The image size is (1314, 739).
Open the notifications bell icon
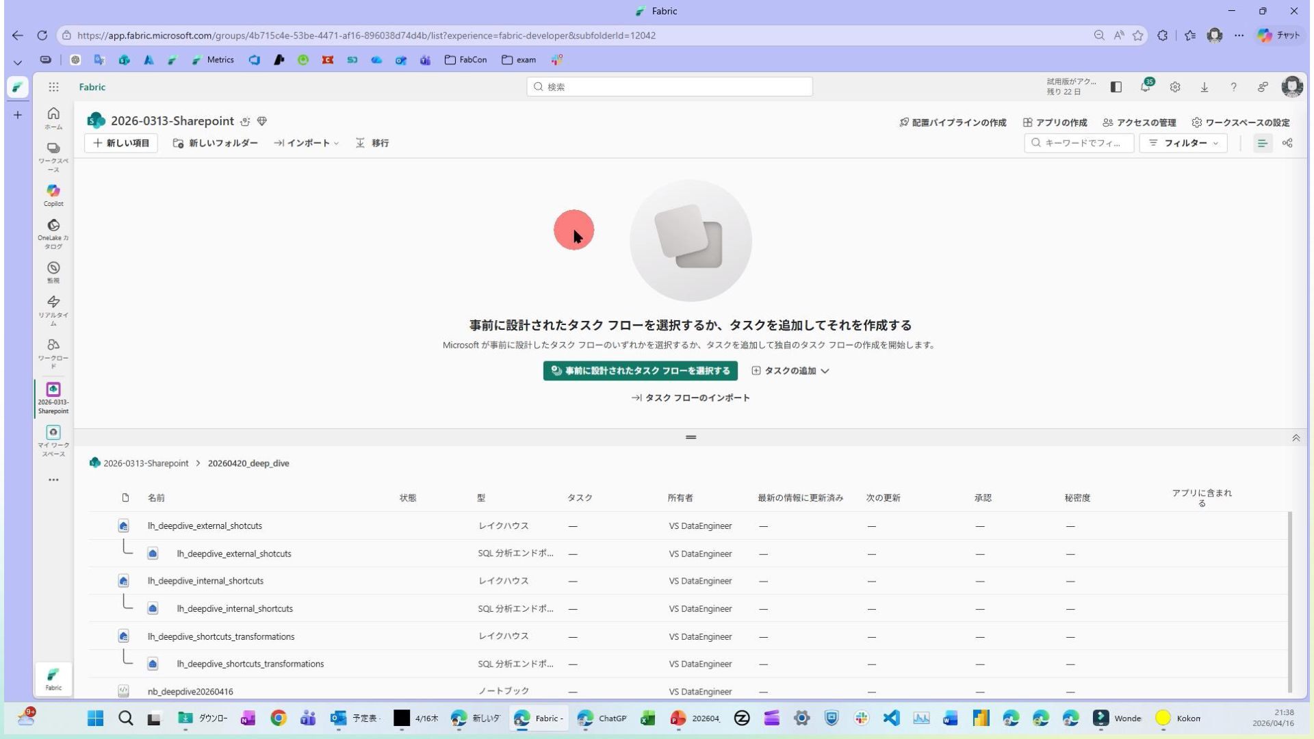pos(1145,87)
